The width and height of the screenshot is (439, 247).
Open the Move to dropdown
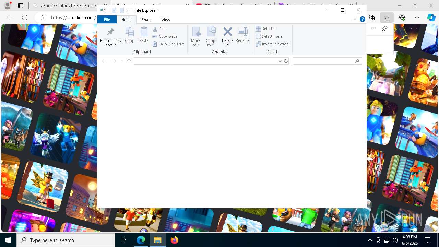coord(196,37)
